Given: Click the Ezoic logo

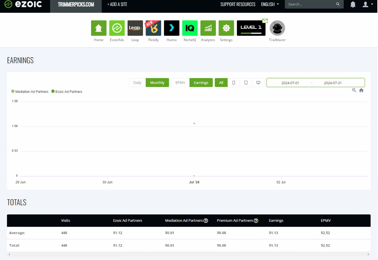Looking at the screenshot, I should [x=23, y=4].
